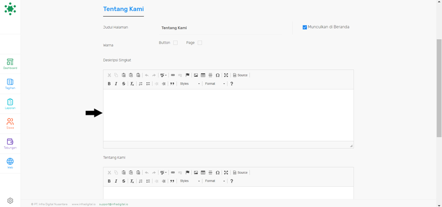This screenshot has height=207, width=442.
Task: Open Tabungan in the sidebar
Action: 10,144
